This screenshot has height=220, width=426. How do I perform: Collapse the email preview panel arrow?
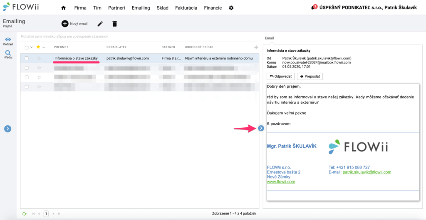pos(261,128)
